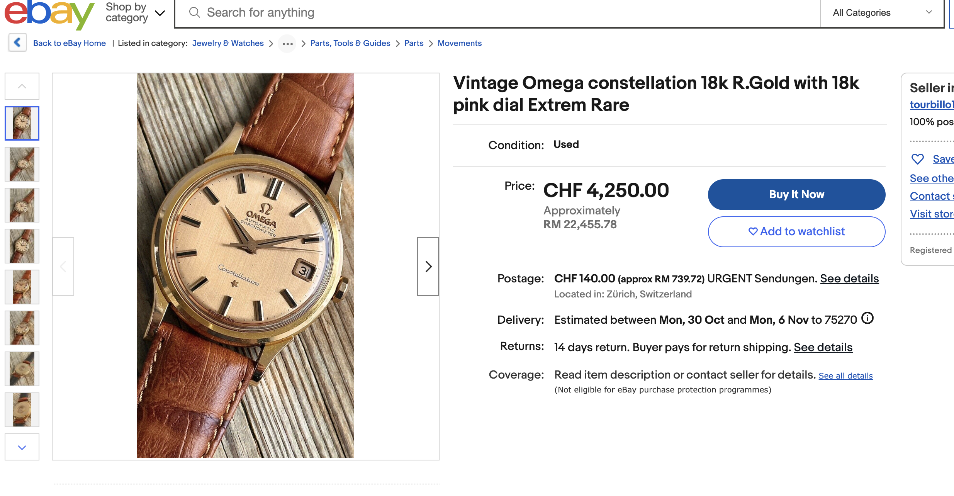Viewport: 954px width, 496px height.
Task: Click the delivery info circle icon
Action: pyautogui.click(x=867, y=319)
